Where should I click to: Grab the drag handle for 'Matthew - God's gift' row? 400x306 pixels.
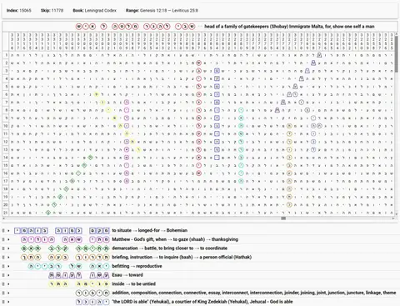pyautogui.click(x=3, y=239)
